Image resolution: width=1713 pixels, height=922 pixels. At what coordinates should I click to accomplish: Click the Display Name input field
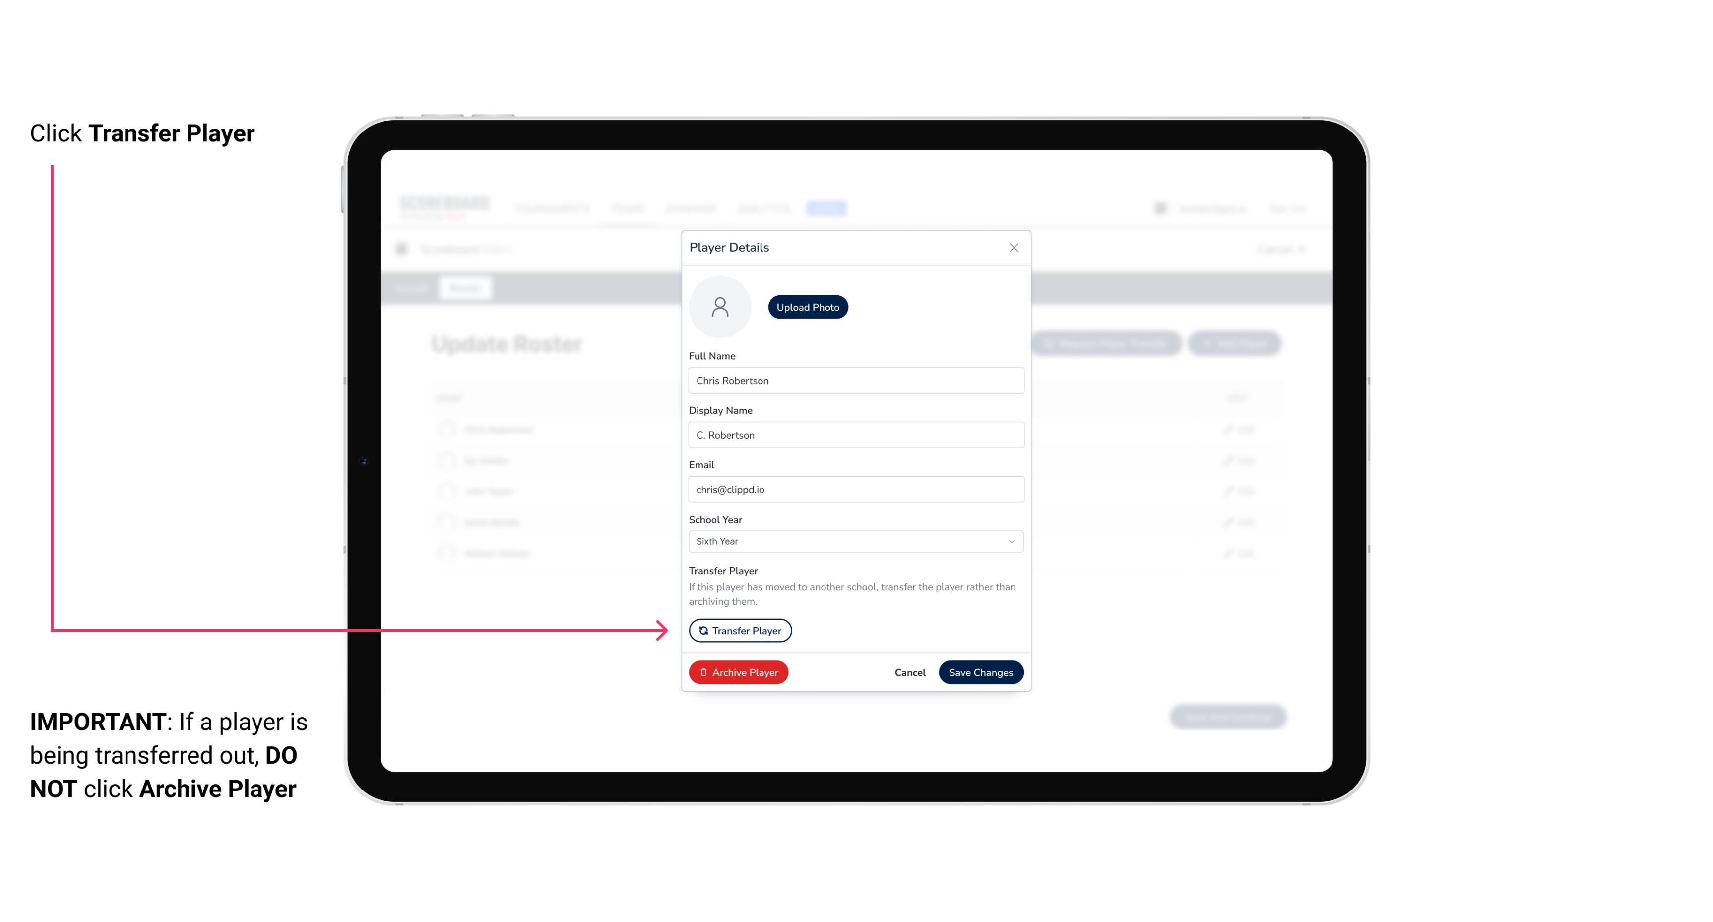point(855,435)
